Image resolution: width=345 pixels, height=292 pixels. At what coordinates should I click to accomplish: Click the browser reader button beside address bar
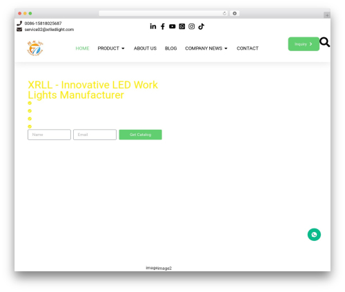click(235, 13)
